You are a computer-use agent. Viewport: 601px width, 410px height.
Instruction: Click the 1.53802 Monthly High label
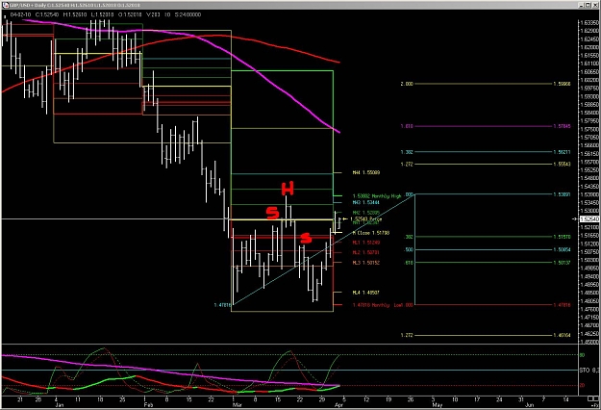(x=377, y=196)
